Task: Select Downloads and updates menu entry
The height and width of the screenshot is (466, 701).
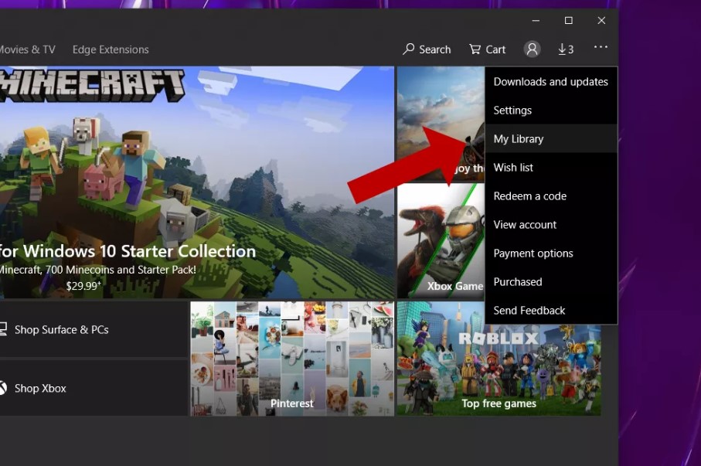Action: tap(551, 81)
